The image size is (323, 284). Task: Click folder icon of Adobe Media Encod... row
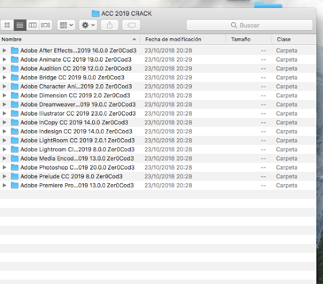(15, 158)
